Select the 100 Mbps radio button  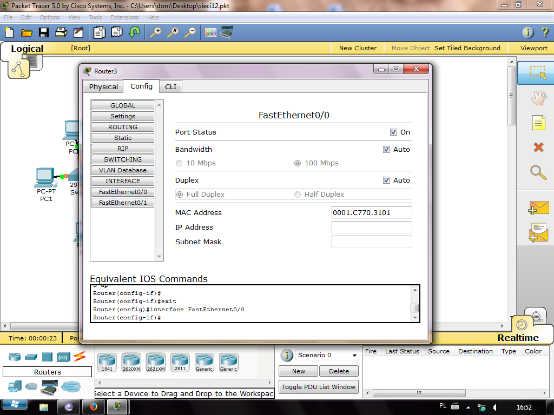(x=298, y=163)
